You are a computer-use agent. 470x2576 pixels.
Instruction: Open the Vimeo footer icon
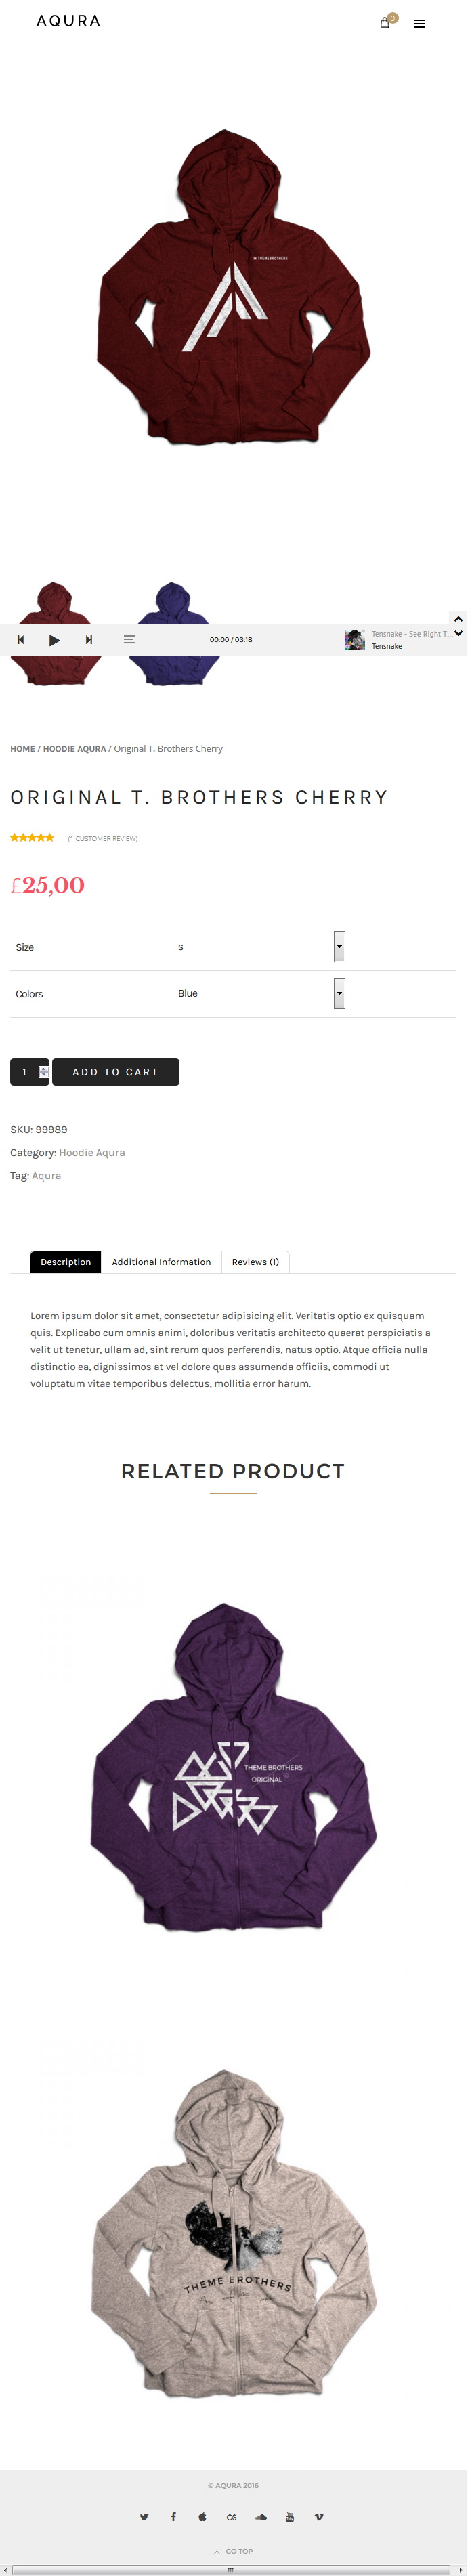point(319,2517)
